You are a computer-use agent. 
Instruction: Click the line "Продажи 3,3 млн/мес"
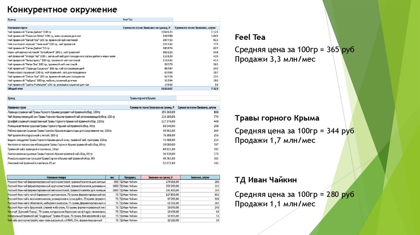click(275, 59)
